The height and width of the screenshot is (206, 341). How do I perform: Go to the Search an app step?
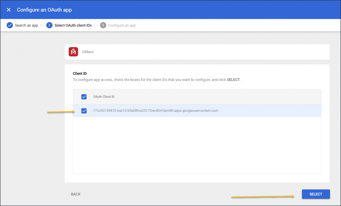[26, 25]
